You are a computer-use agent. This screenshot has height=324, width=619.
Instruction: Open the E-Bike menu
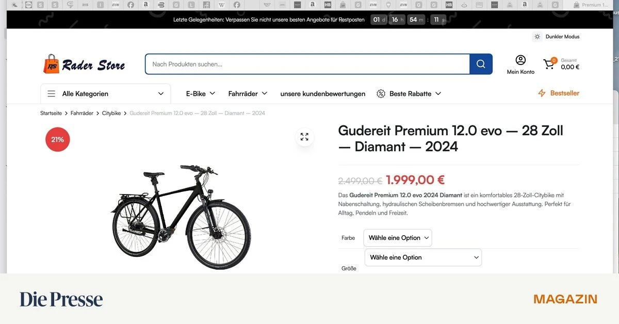[x=200, y=93]
